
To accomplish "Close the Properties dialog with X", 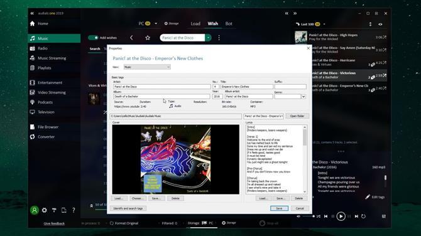I will pos(309,48).
